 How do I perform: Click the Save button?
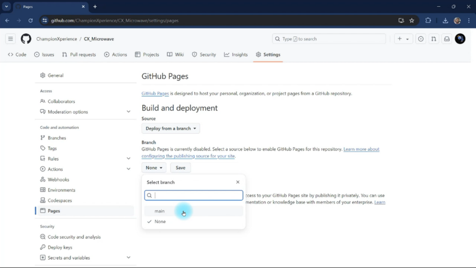180,167
